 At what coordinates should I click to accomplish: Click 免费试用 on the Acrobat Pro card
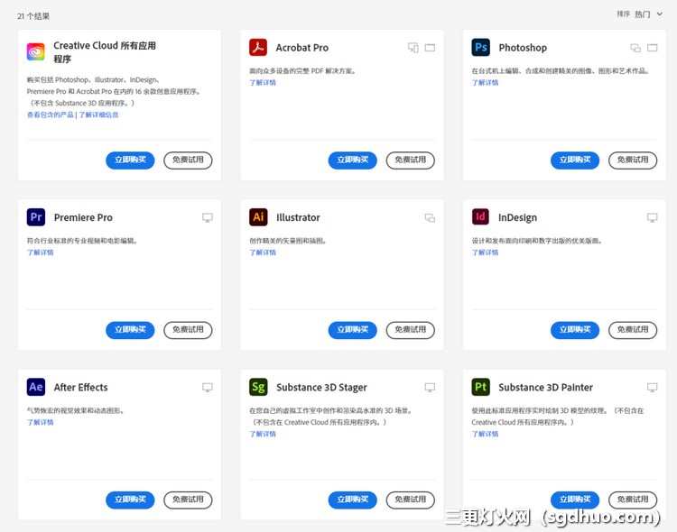coord(410,161)
